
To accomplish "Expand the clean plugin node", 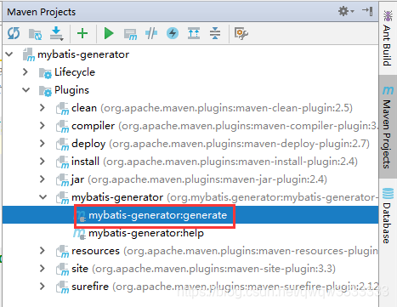I will [43, 108].
